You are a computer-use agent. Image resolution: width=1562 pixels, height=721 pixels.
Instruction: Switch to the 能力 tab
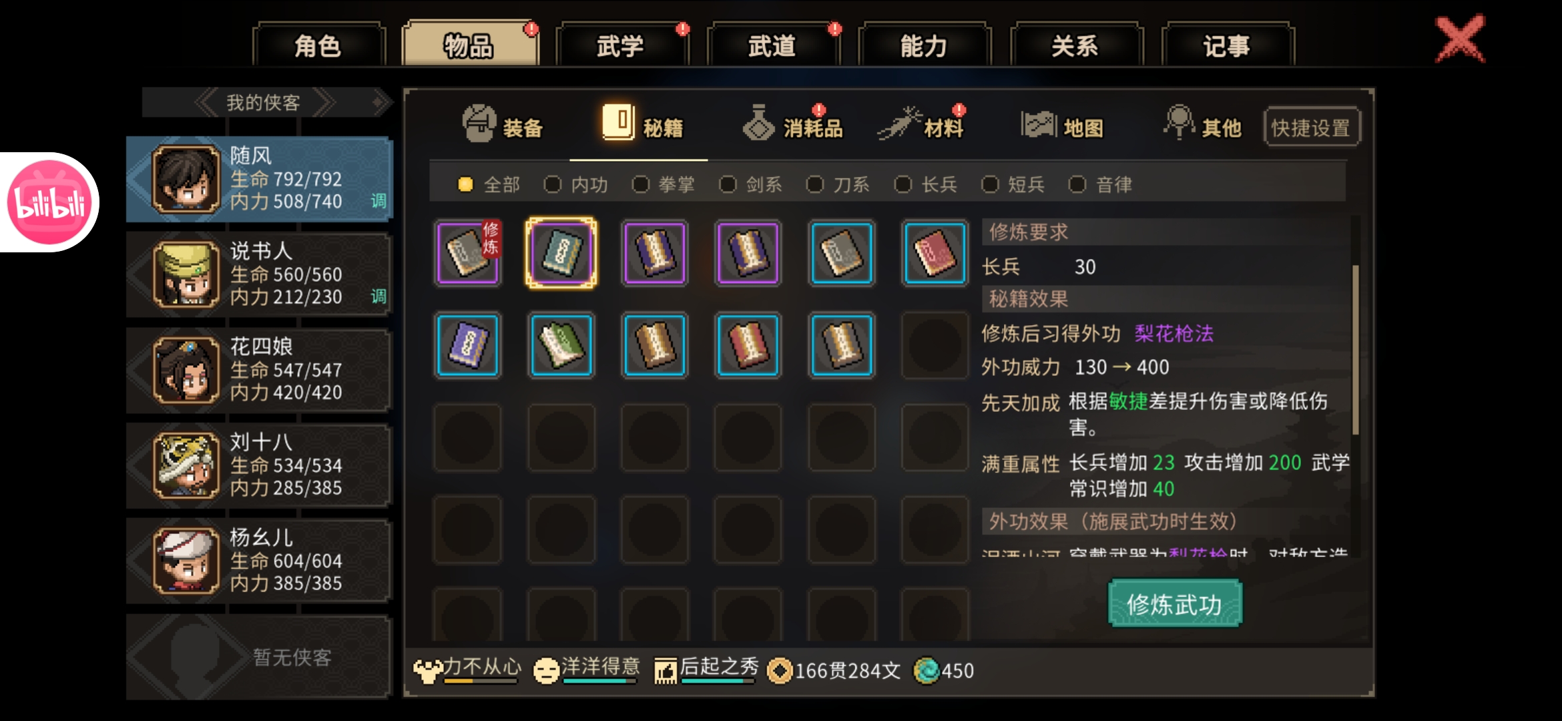(924, 45)
